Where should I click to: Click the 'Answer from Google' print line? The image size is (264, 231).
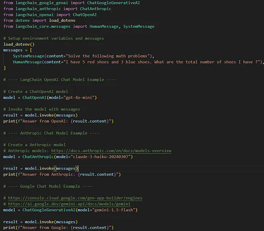(59, 228)
